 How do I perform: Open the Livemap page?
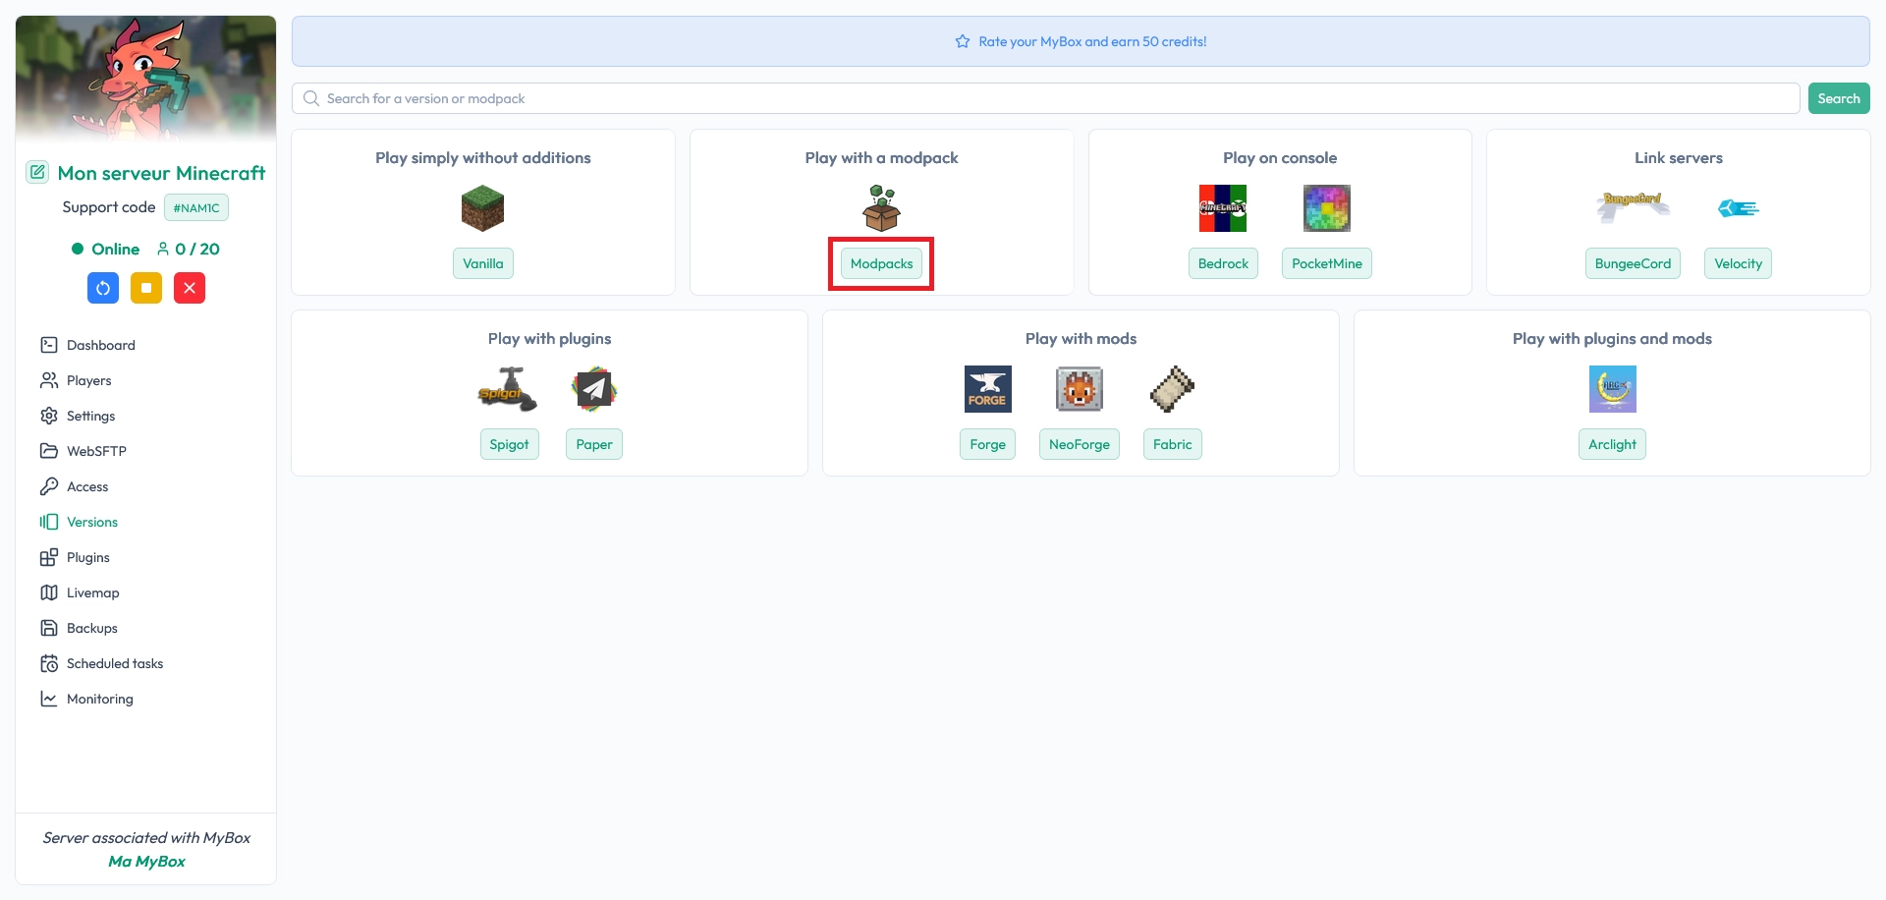click(92, 592)
